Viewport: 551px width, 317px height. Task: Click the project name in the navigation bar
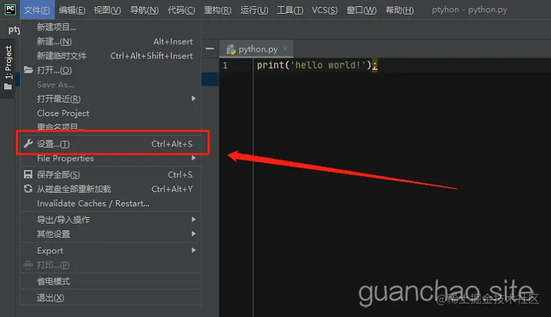[14, 30]
